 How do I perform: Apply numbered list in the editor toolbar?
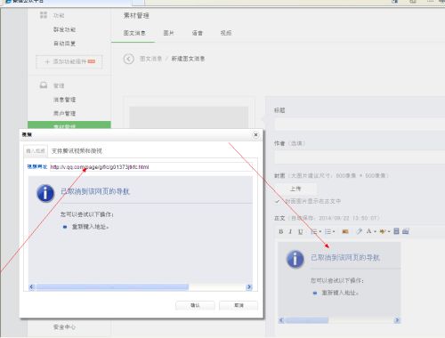point(314,231)
